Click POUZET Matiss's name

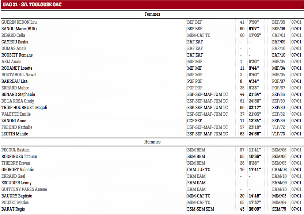15,203
